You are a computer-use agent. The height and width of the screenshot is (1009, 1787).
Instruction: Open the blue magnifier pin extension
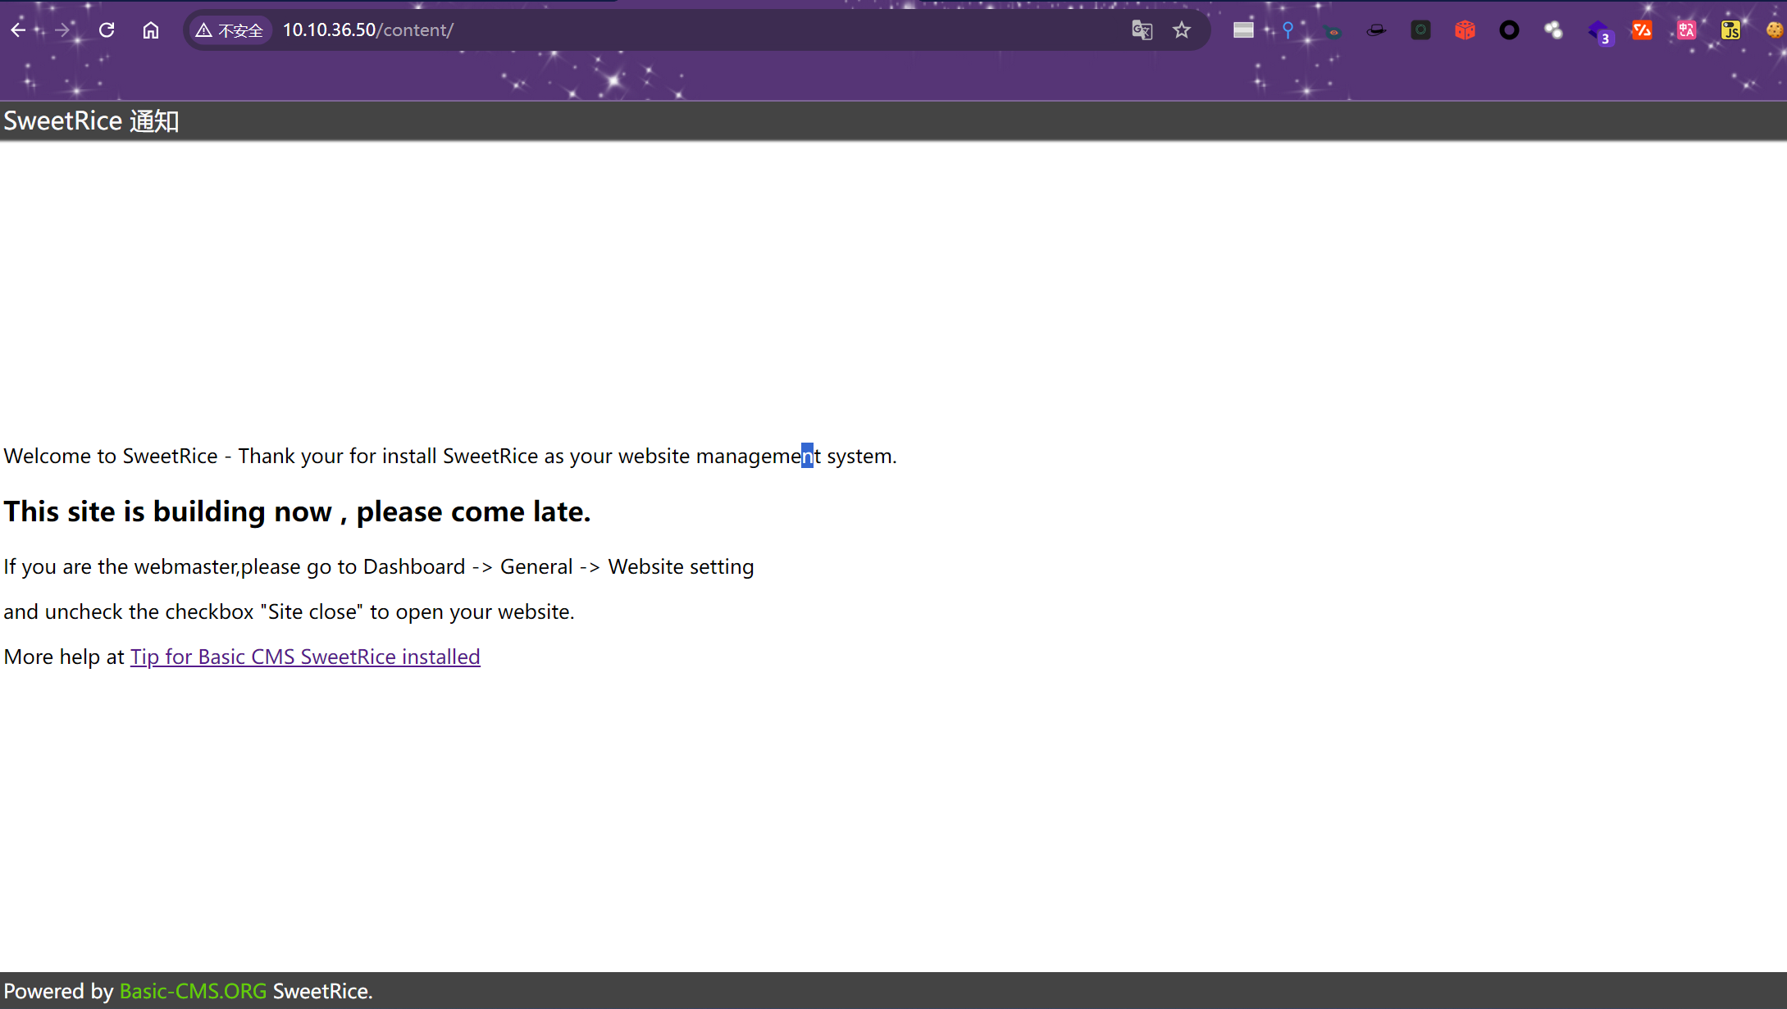tap(1288, 30)
